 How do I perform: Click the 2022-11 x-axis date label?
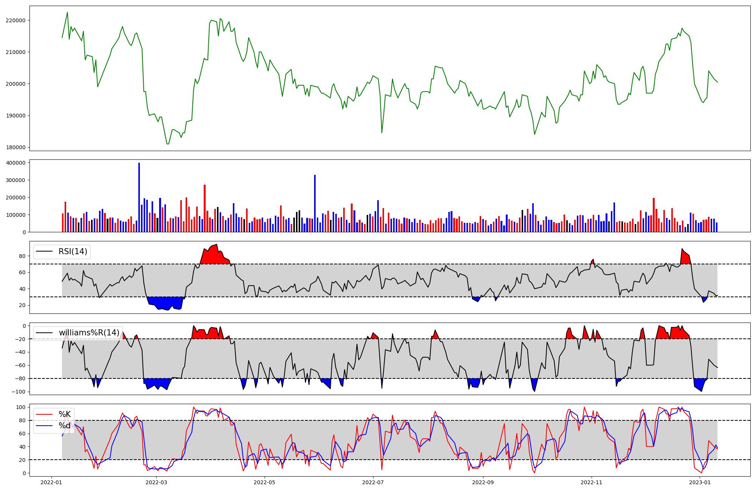click(591, 482)
